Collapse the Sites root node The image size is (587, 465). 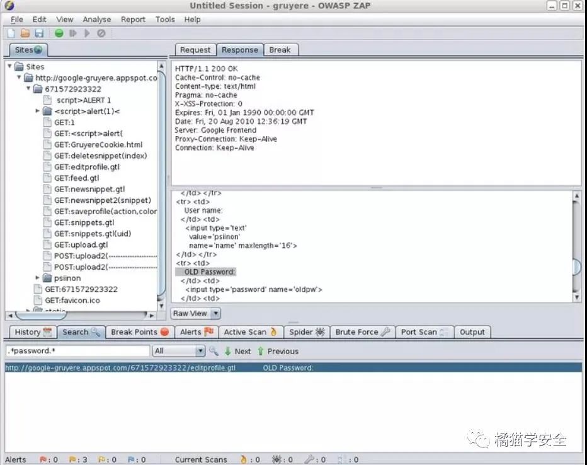[9, 66]
